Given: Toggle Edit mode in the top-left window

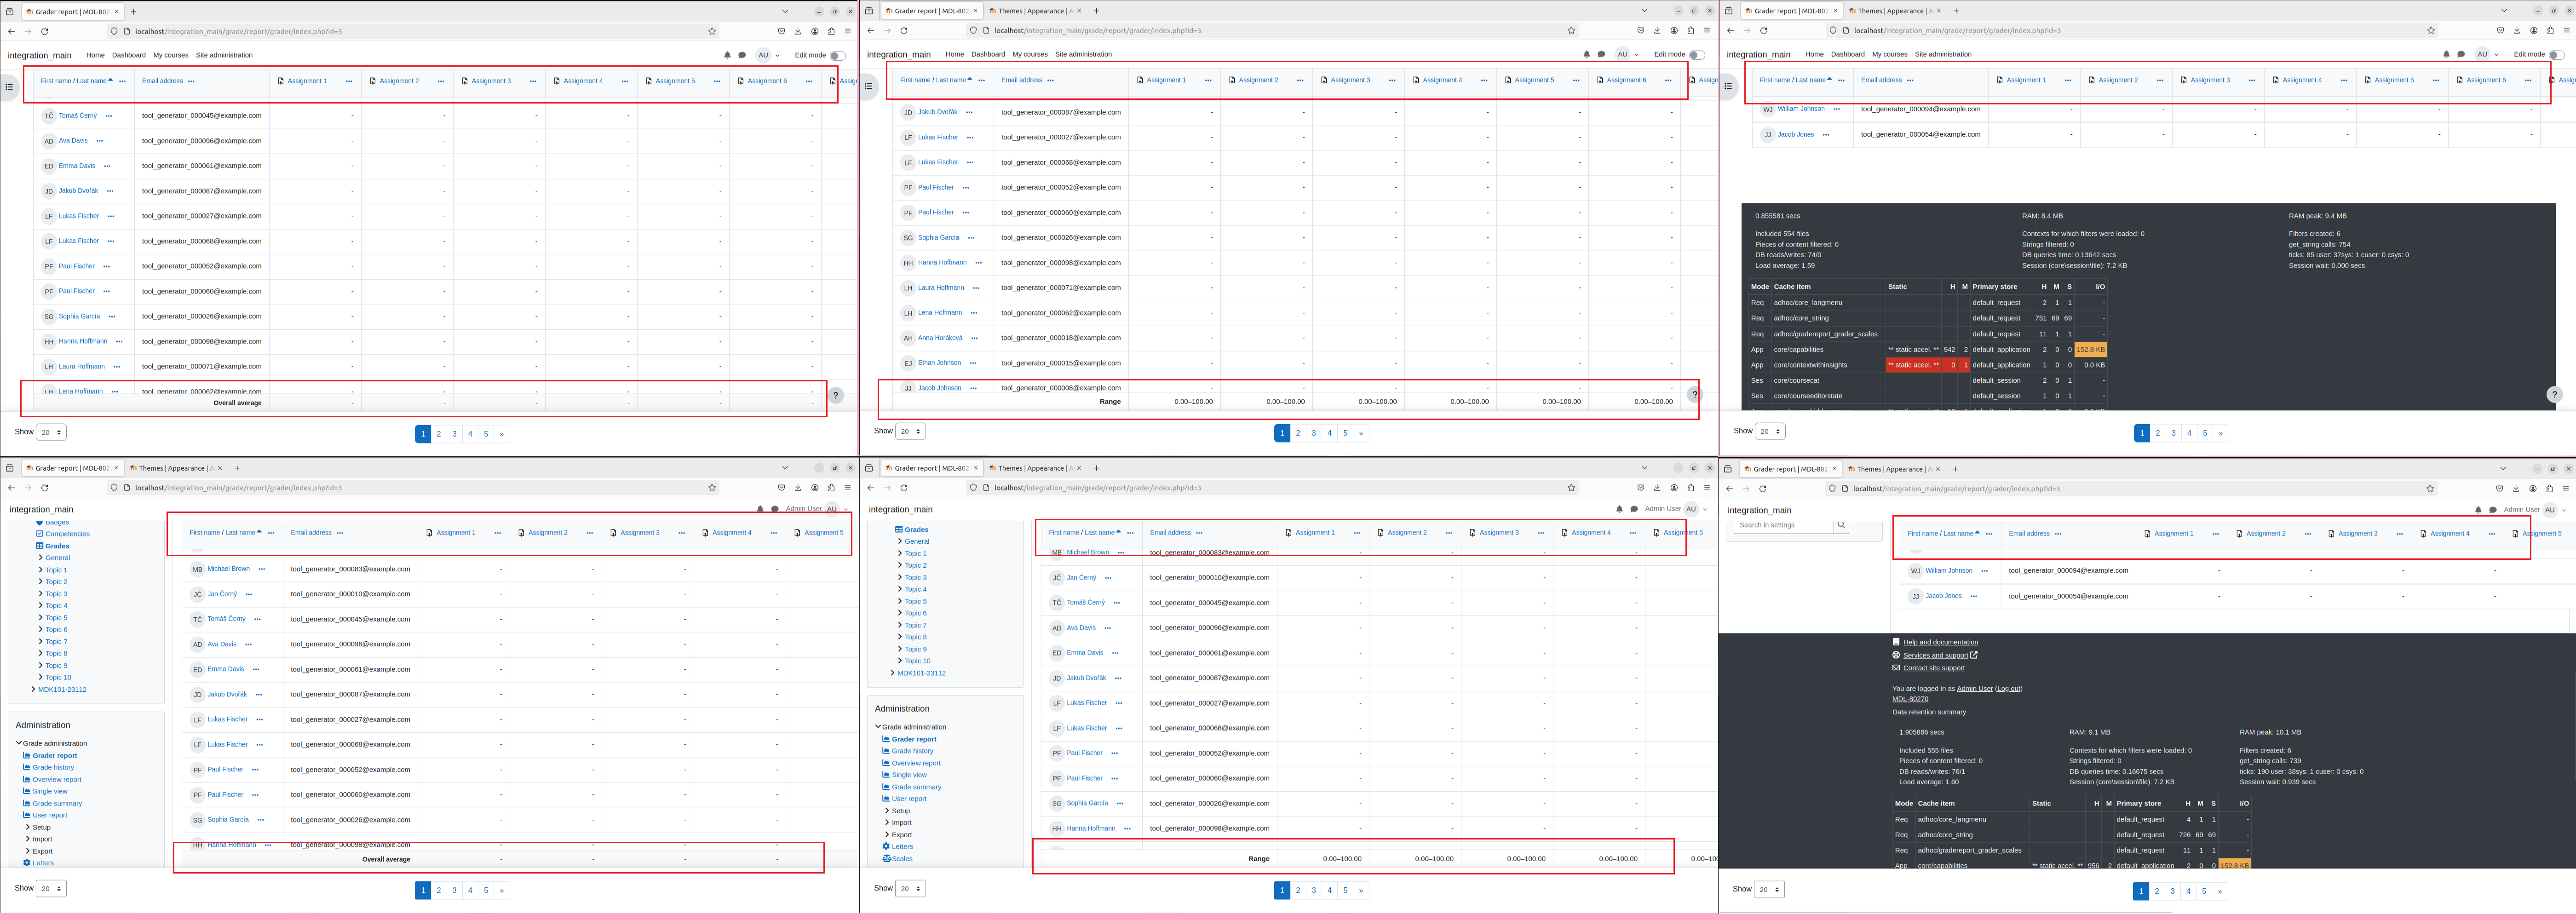Looking at the screenshot, I should [837, 56].
